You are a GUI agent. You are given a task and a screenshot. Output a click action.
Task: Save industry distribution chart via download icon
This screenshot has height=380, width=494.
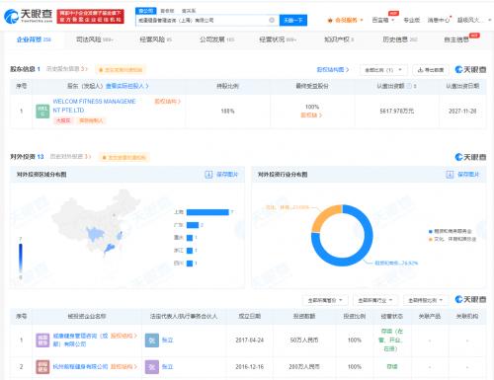(x=450, y=175)
